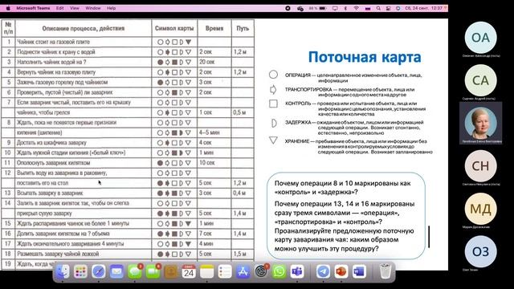Click the 'КОНТРОЛЬ' legend label
The height and width of the screenshot is (289, 514).
point(298,104)
